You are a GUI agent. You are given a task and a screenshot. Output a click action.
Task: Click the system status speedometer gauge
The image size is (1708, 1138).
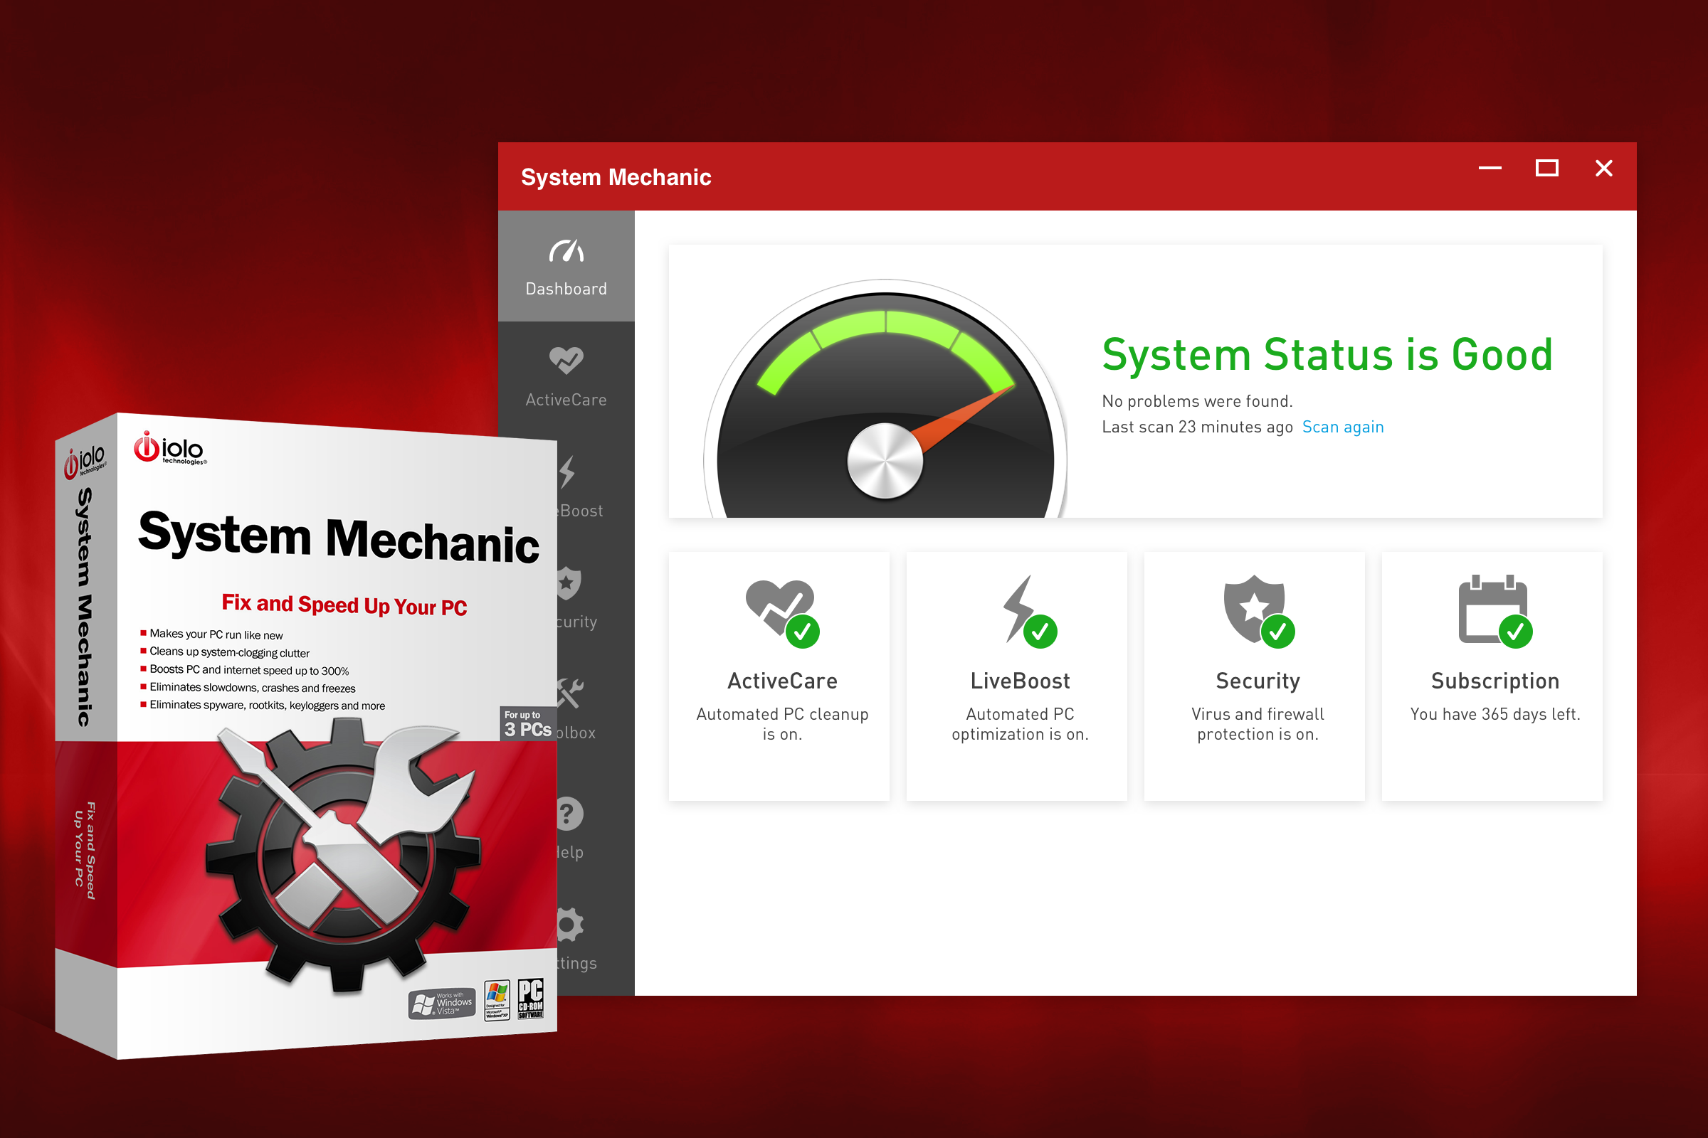tap(885, 399)
